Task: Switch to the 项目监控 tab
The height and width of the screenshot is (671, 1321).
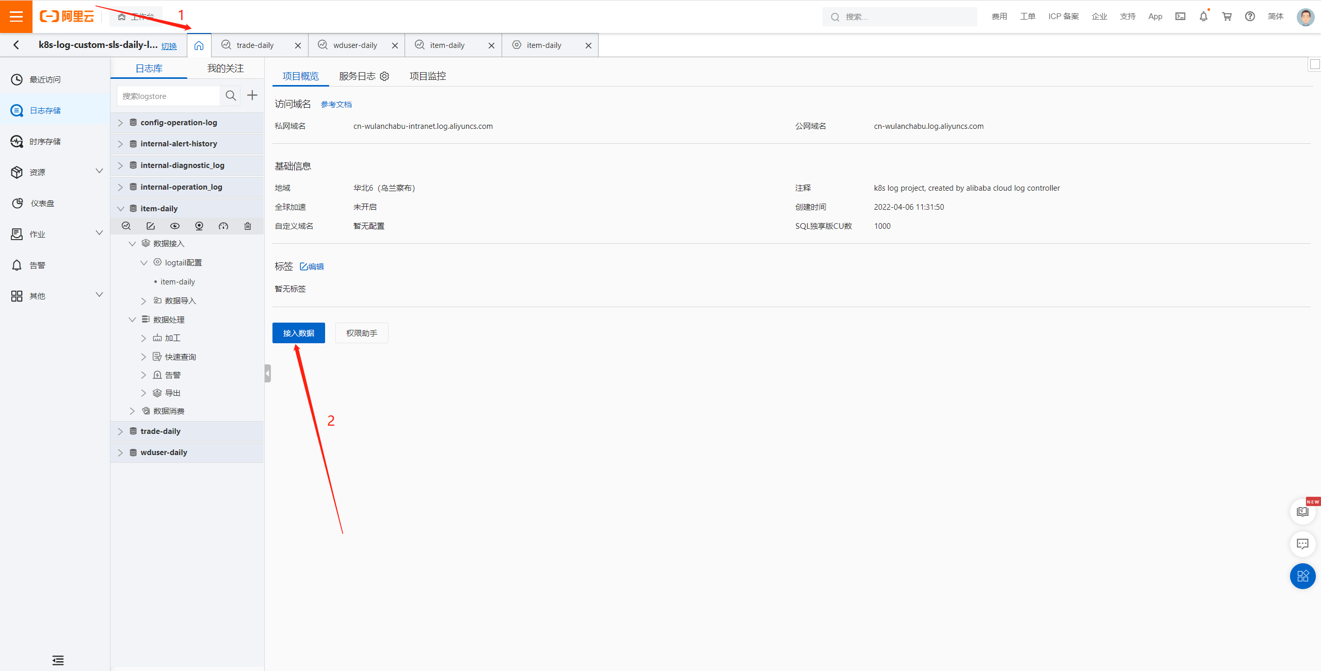Action: coord(427,76)
